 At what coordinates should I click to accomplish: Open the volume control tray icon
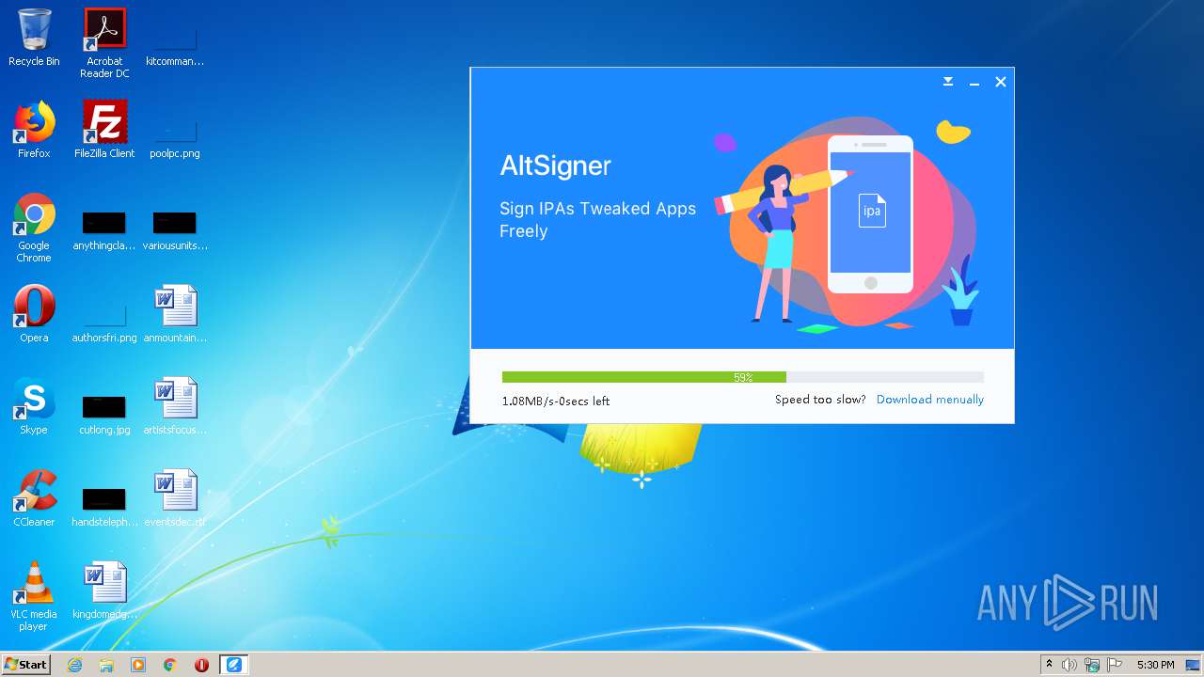[x=1069, y=665]
